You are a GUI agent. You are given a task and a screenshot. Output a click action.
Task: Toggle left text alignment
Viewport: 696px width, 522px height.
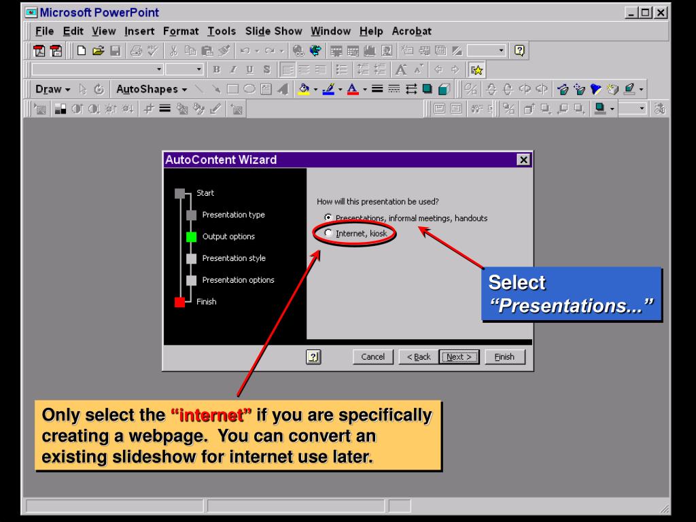tap(288, 70)
